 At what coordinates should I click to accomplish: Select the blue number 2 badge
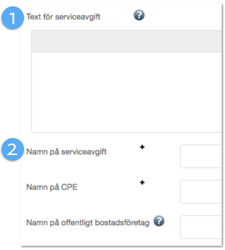click(x=12, y=149)
